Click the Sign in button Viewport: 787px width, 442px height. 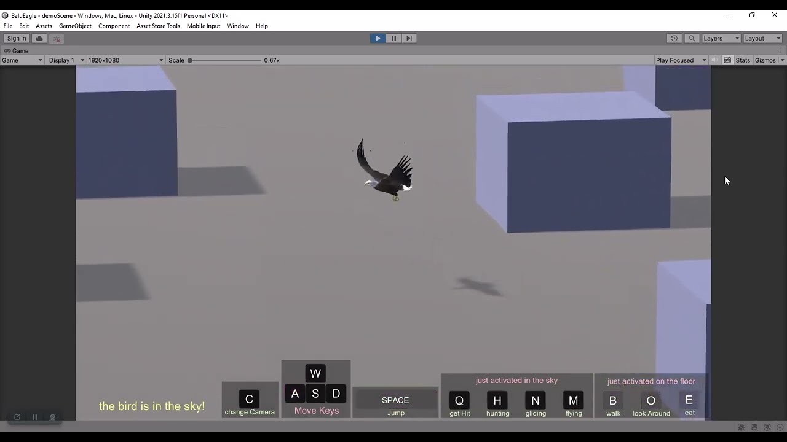[x=17, y=38]
